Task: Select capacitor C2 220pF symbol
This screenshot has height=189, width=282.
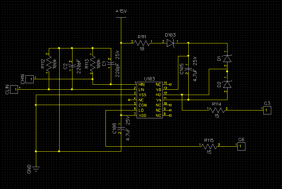Action: (x=72, y=65)
